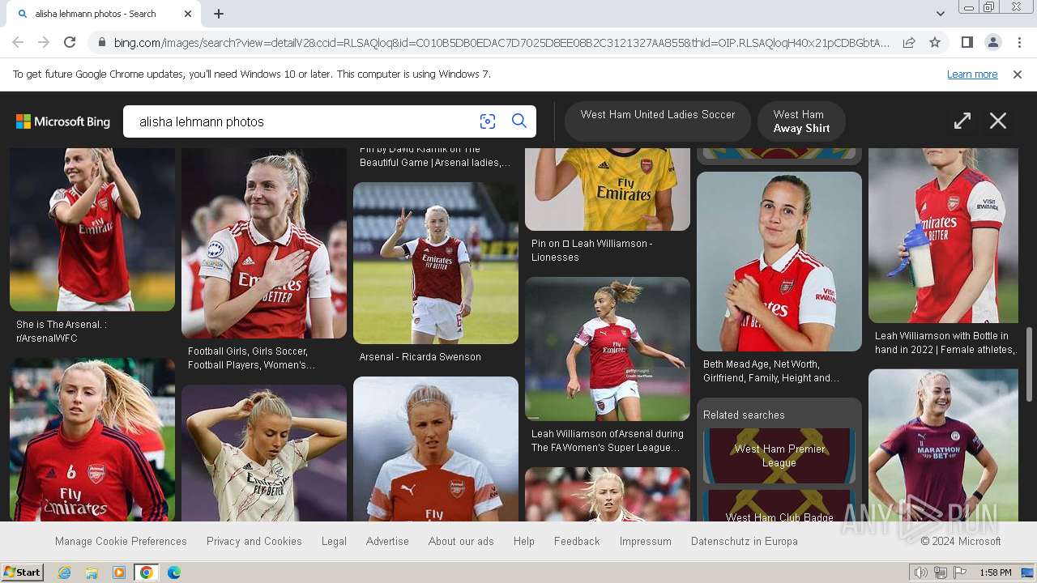Open Feedback footer link

577,542
